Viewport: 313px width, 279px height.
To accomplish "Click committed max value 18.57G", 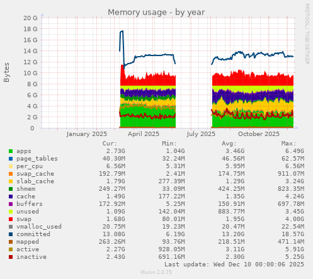I will [293, 234].
